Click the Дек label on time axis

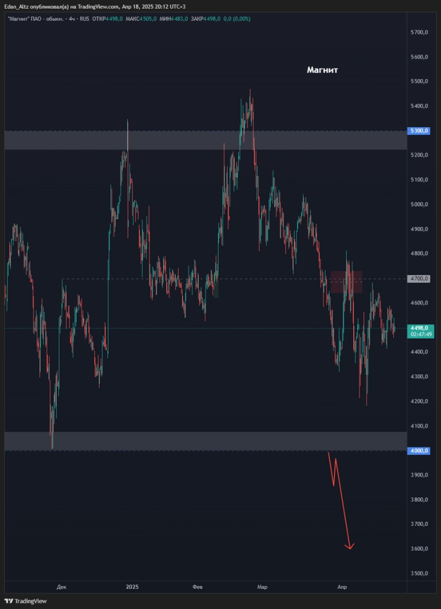[62, 587]
